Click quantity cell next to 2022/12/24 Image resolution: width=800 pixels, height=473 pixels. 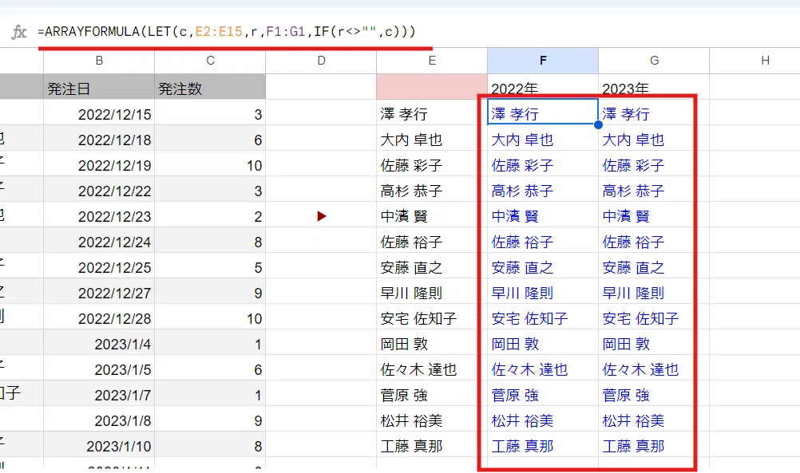pyautogui.click(x=210, y=240)
